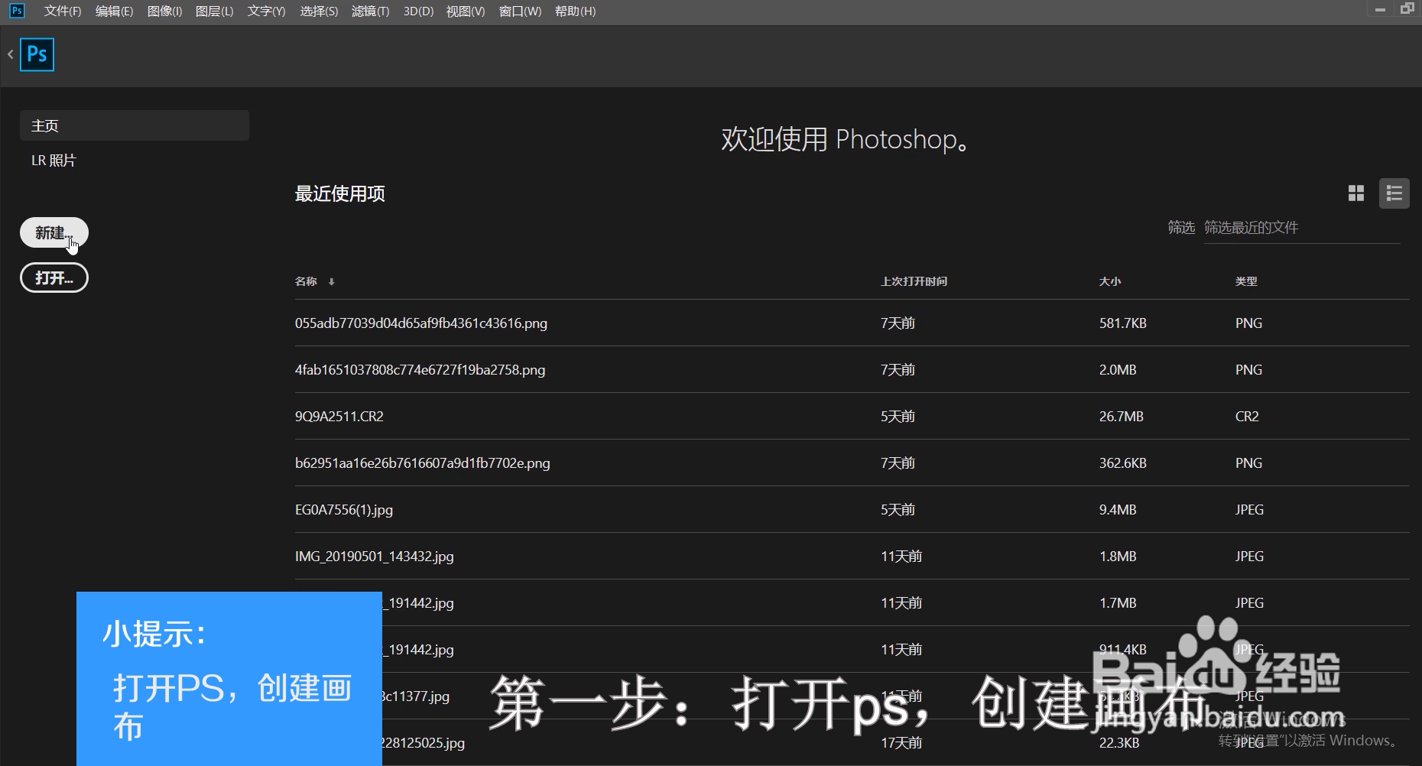Open the 窗口(W) menu
The height and width of the screenshot is (766, 1422).
(x=520, y=11)
